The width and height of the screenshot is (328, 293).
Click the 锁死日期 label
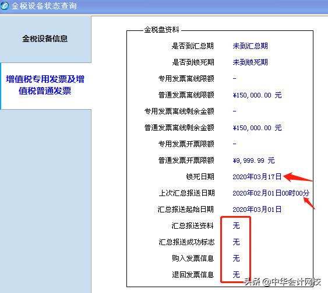[200, 177]
